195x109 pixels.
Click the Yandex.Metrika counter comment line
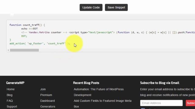[108, 32]
